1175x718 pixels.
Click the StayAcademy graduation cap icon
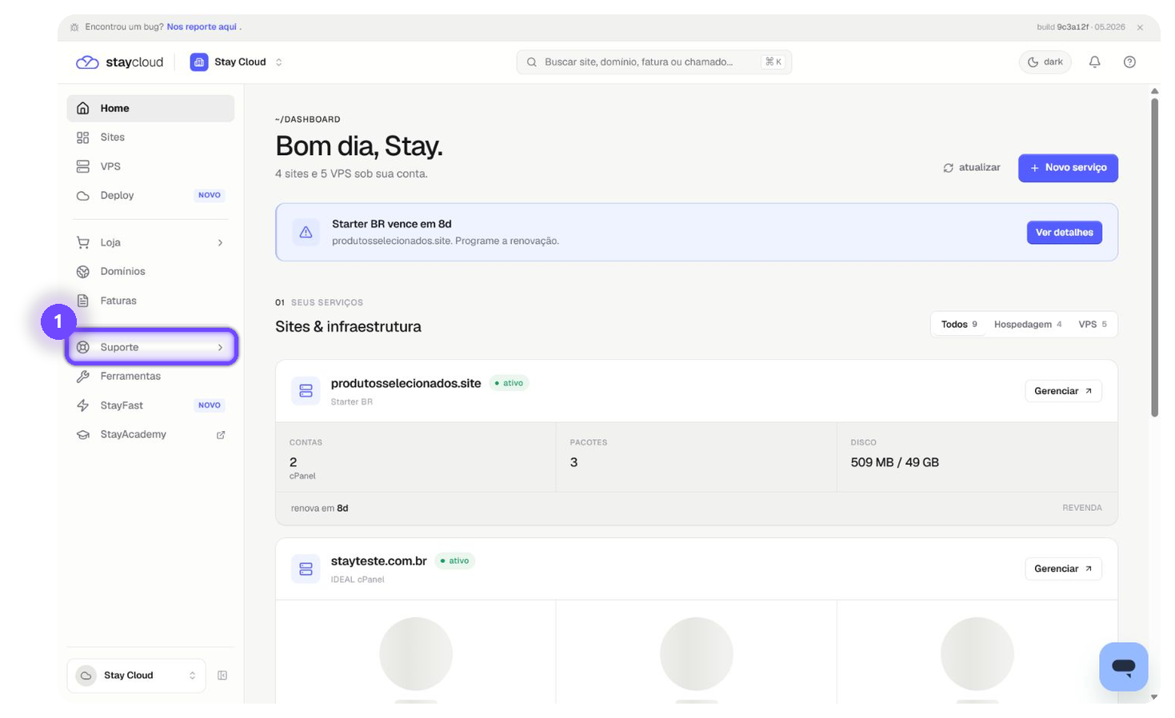(83, 435)
